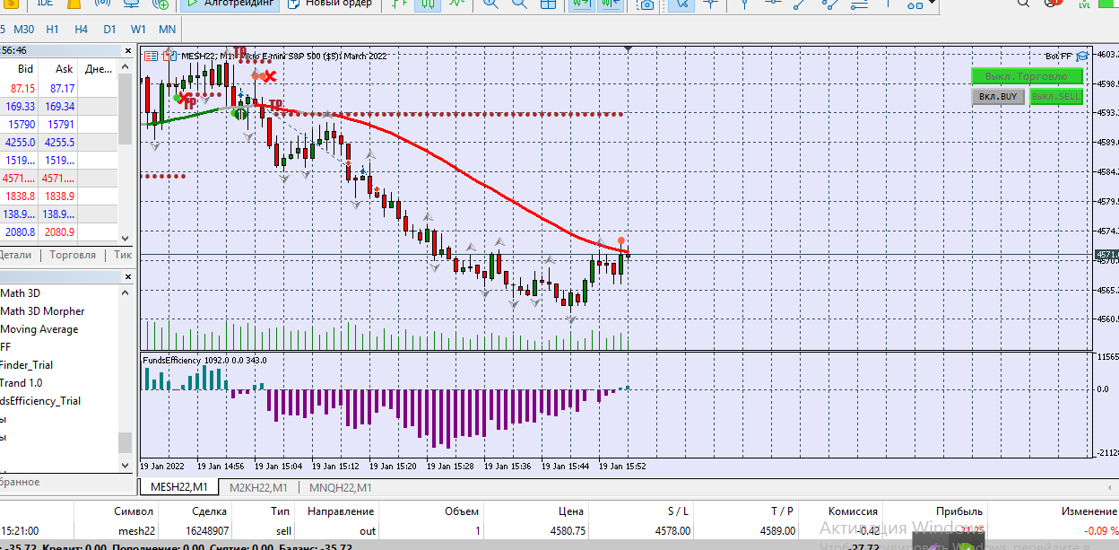
Task: Toggle chart auto-scroll to latest bar
Action: (x=582, y=5)
